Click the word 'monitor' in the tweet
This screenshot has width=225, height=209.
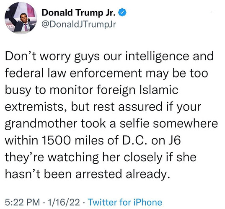[71, 90]
